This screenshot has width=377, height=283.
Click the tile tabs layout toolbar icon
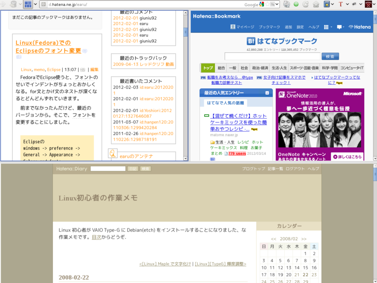coord(28,4)
